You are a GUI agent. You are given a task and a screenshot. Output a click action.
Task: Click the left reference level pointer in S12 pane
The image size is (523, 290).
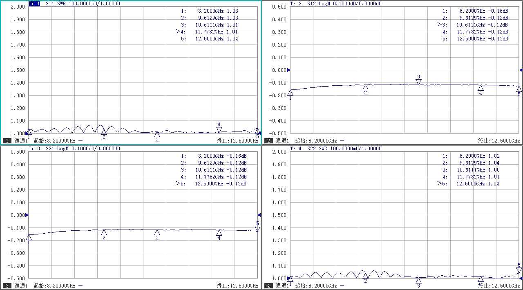(x=288, y=70)
